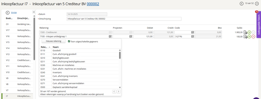Click the Vorige back circle icon
Screen dimensions: 261x99
tap(8, 13)
